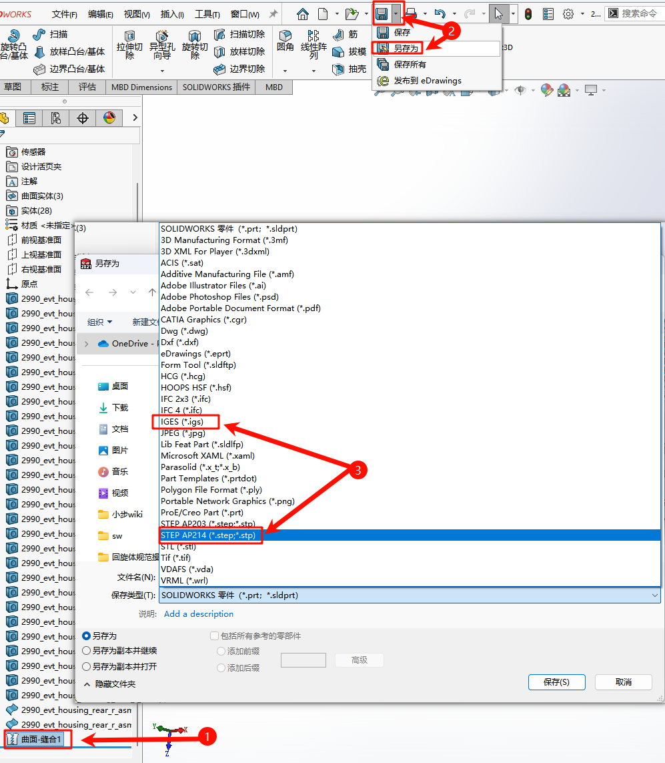Open dropdown arrow next to Select cursor
Viewport: 665px width, 763px height.
click(513, 14)
